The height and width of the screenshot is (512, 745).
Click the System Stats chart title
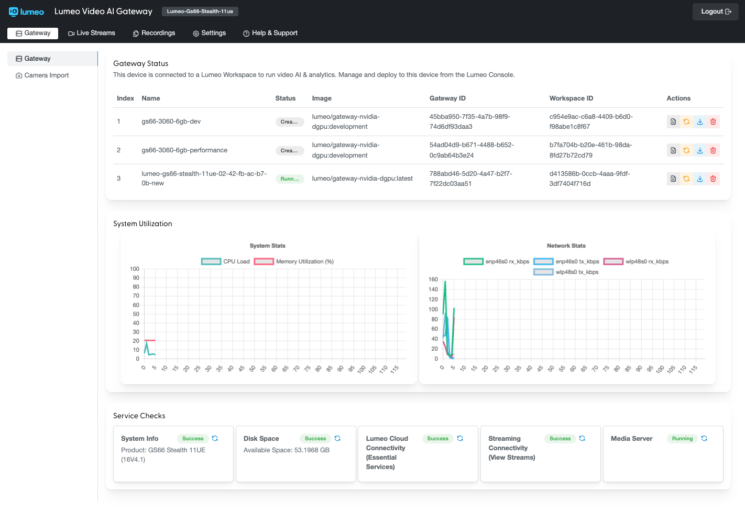pyautogui.click(x=268, y=246)
